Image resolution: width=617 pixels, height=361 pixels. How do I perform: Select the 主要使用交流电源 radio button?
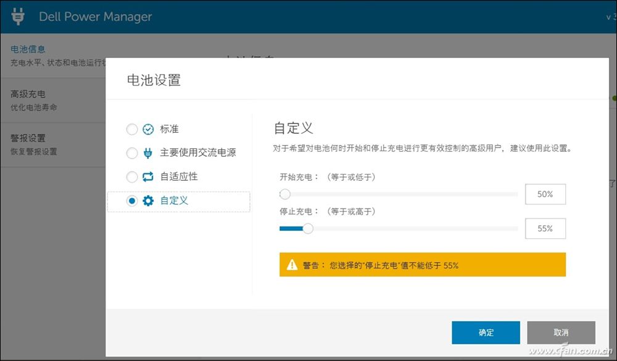131,152
